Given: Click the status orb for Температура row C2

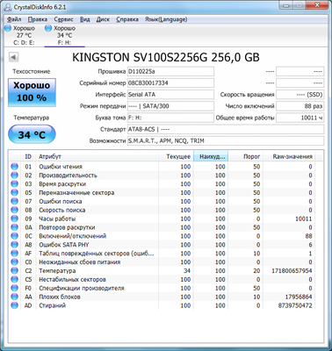Looking at the screenshot, I should point(14,270).
